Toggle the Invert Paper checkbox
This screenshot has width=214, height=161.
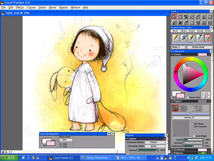[194, 136]
